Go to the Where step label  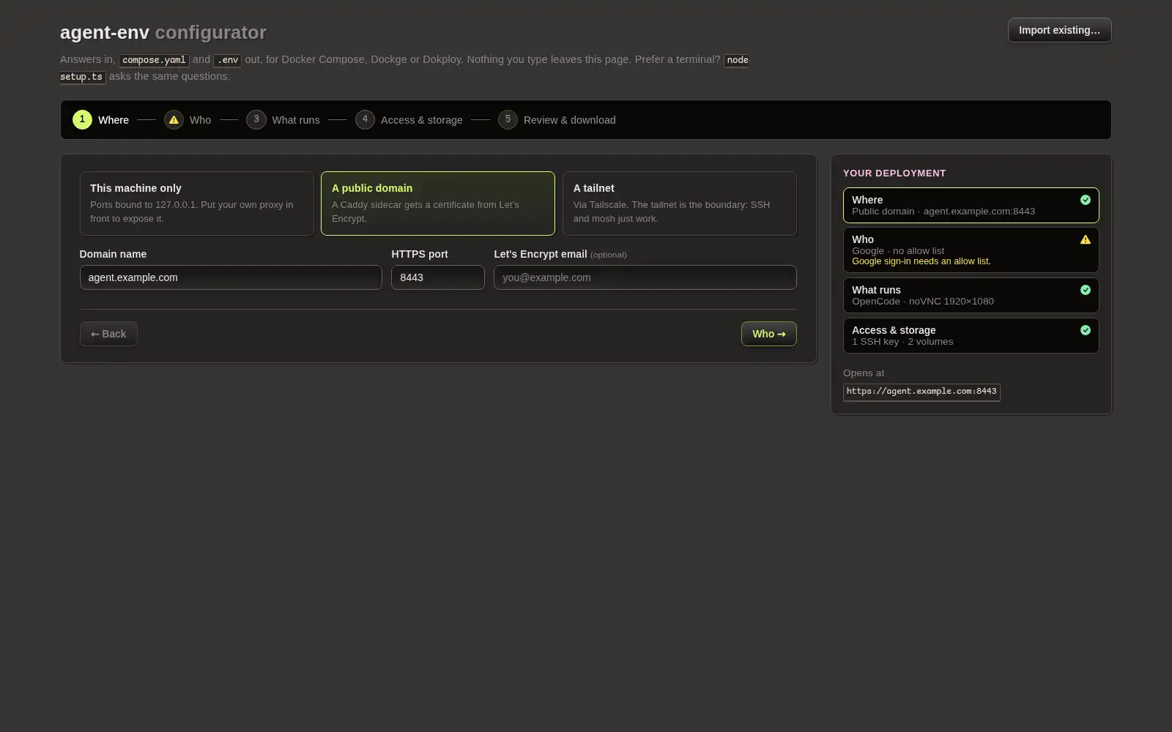pos(114,120)
